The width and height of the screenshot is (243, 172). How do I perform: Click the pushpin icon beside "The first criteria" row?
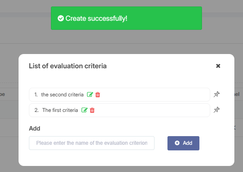(x=217, y=110)
